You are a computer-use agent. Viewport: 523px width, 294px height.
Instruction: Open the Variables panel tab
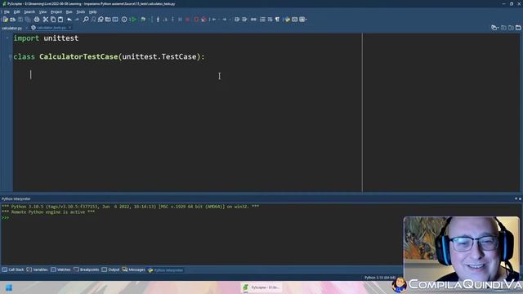(x=38, y=269)
